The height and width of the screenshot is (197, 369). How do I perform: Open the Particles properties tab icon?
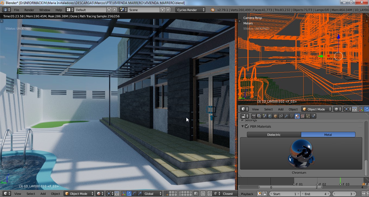[308, 116]
